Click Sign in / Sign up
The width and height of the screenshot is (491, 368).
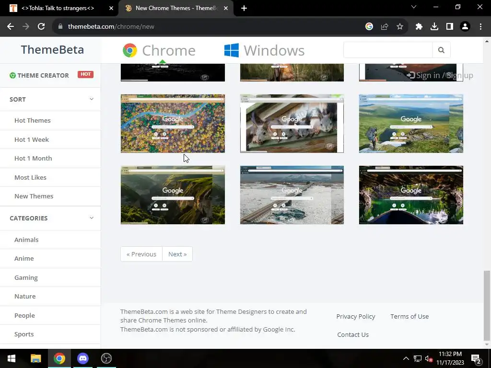440,75
